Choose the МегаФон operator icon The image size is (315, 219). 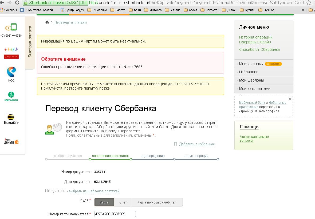pyautogui.click(x=11, y=97)
